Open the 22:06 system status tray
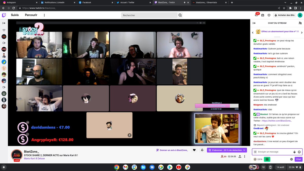The image size is (304, 171). [x=295, y=167]
